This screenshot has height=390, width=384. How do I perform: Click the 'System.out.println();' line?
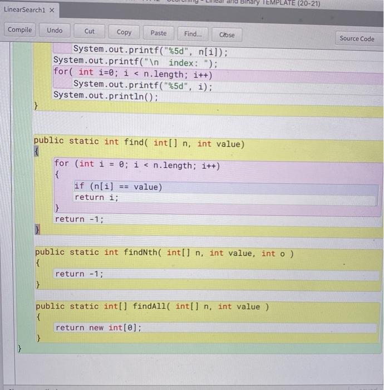(x=106, y=96)
